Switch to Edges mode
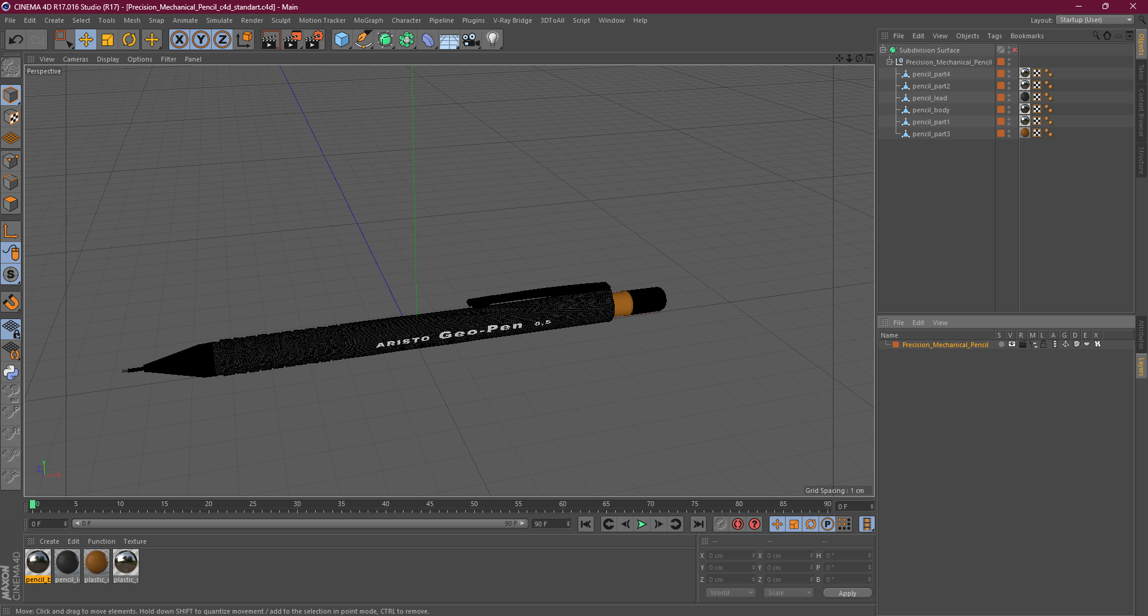The height and width of the screenshot is (616, 1148). pos(11,182)
